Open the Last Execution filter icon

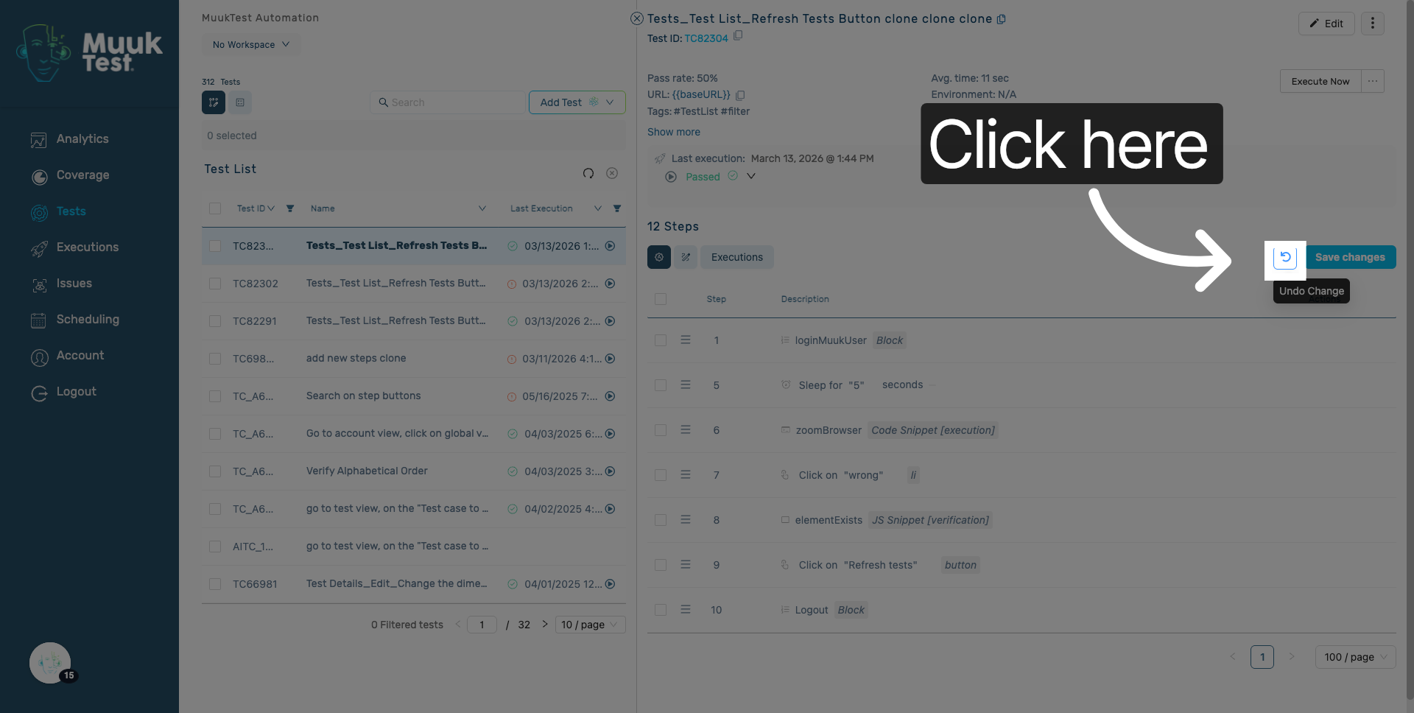617,208
